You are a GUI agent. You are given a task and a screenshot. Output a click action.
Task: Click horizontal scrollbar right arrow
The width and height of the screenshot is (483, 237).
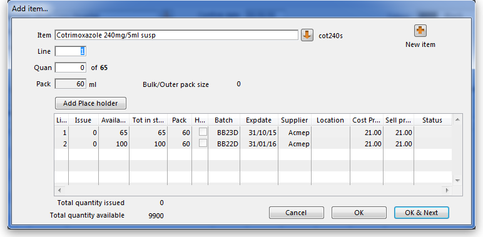(x=447, y=191)
